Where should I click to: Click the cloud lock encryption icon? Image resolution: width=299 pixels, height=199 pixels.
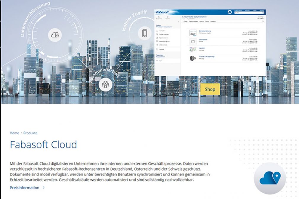tap(55, 35)
